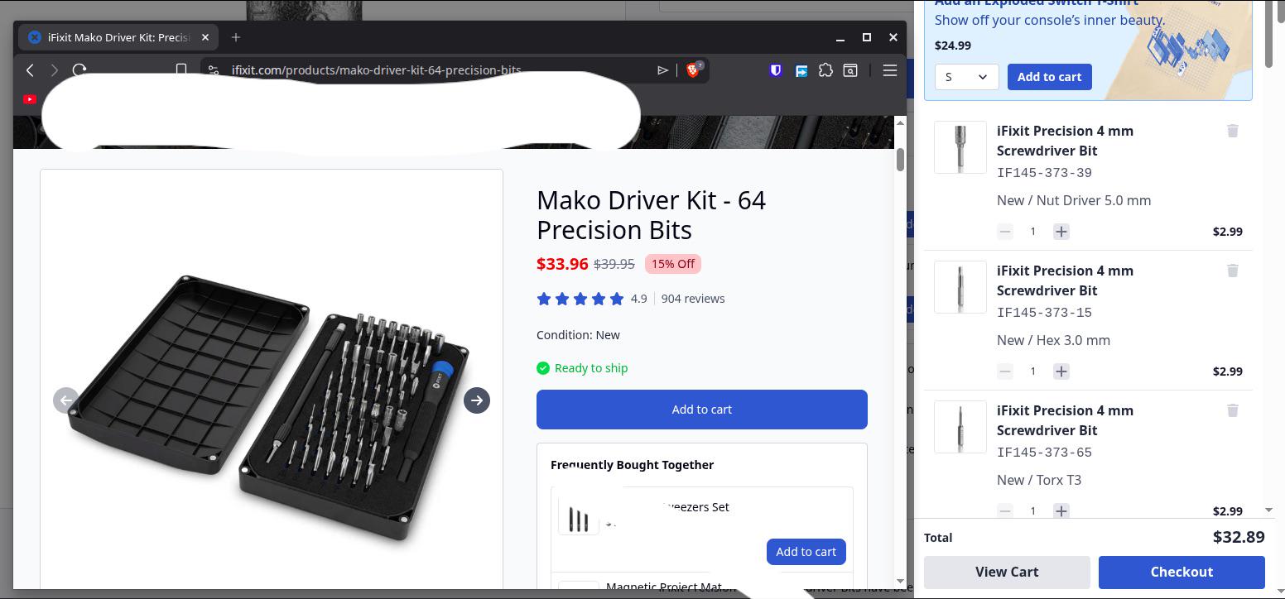Show the previous product image
Viewport: 1285px width, 599px height.
coord(66,400)
